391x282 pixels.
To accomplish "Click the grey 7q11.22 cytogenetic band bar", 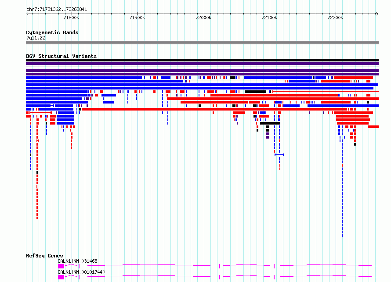I will 202,43.
